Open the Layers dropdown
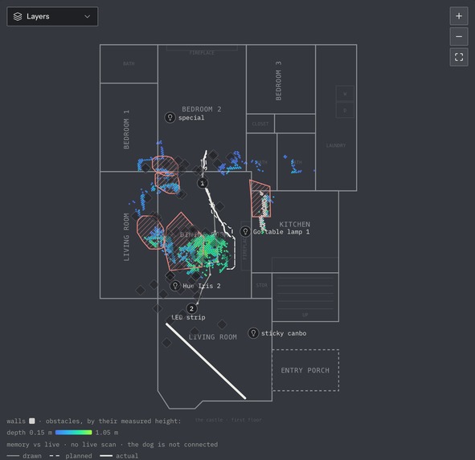Image resolution: width=475 pixels, height=460 pixels. [x=52, y=17]
